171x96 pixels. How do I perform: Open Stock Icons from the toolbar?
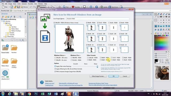tap(113, 7)
